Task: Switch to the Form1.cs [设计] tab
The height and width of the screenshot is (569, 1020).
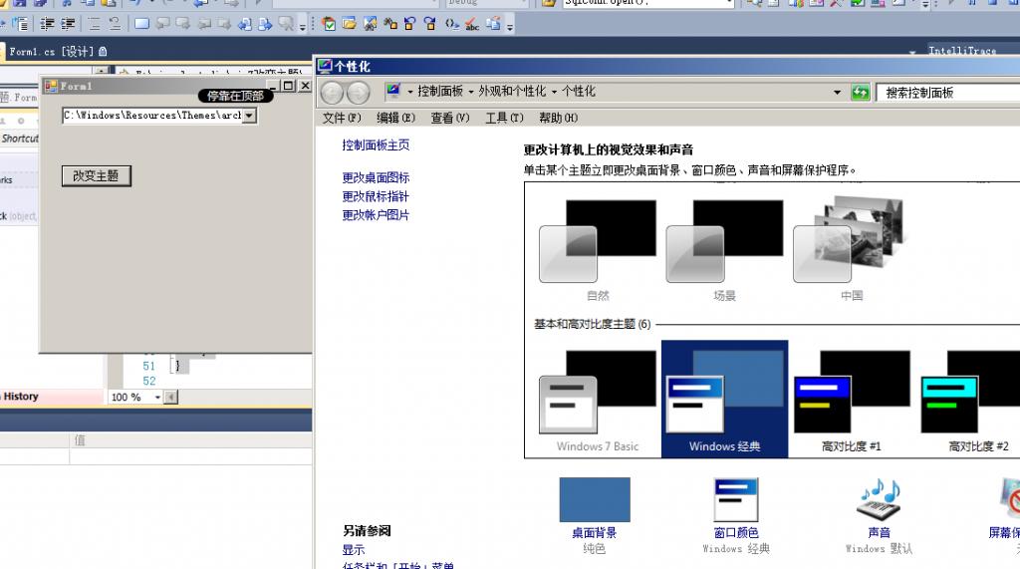Action: pos(52,51)
